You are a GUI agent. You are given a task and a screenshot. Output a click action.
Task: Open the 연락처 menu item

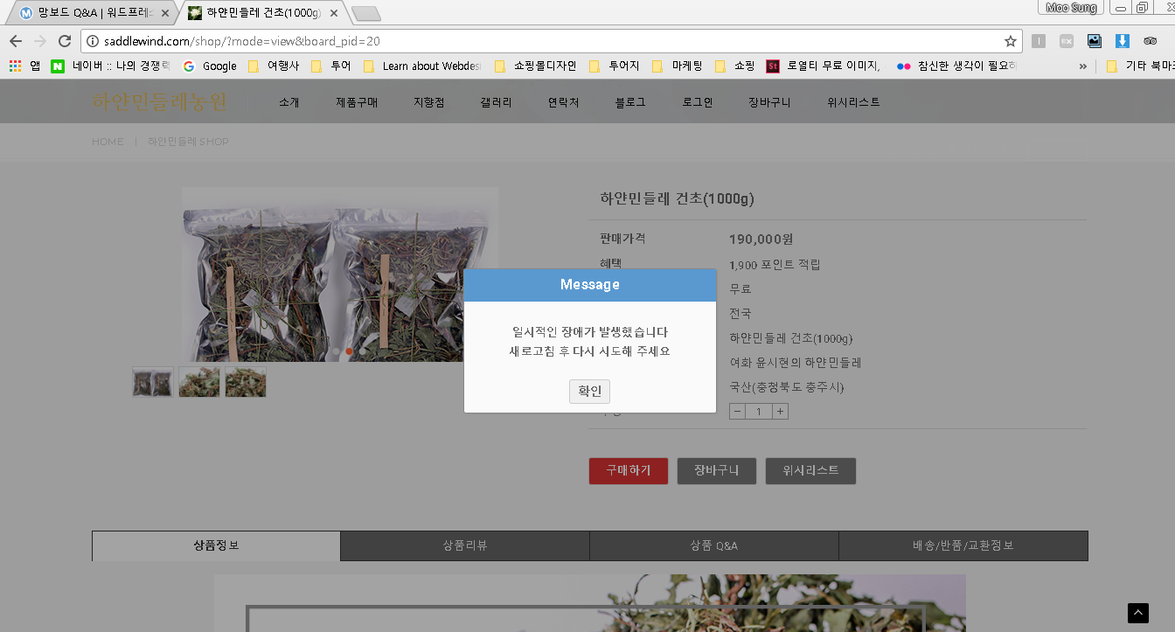coord(563,102)
